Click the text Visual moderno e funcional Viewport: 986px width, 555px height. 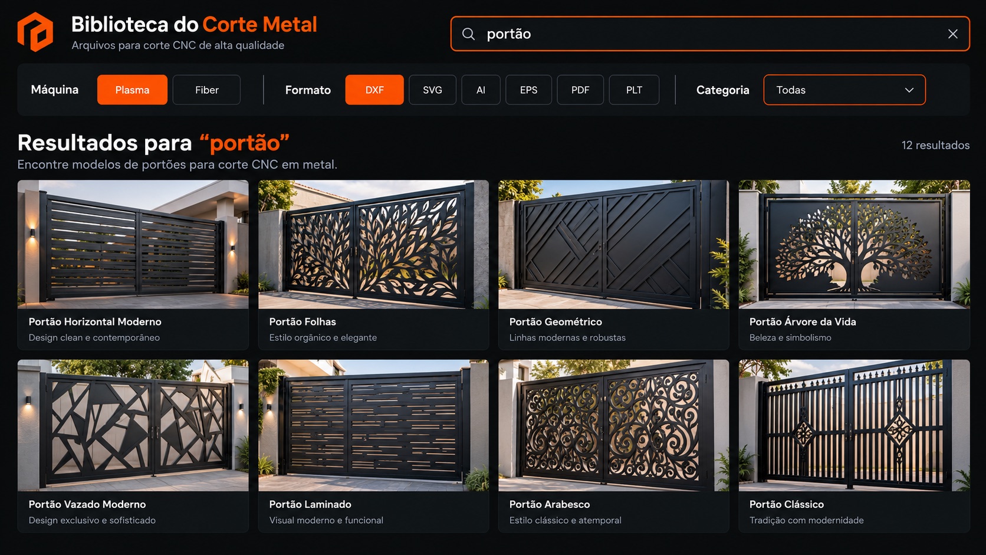[326, 520]
